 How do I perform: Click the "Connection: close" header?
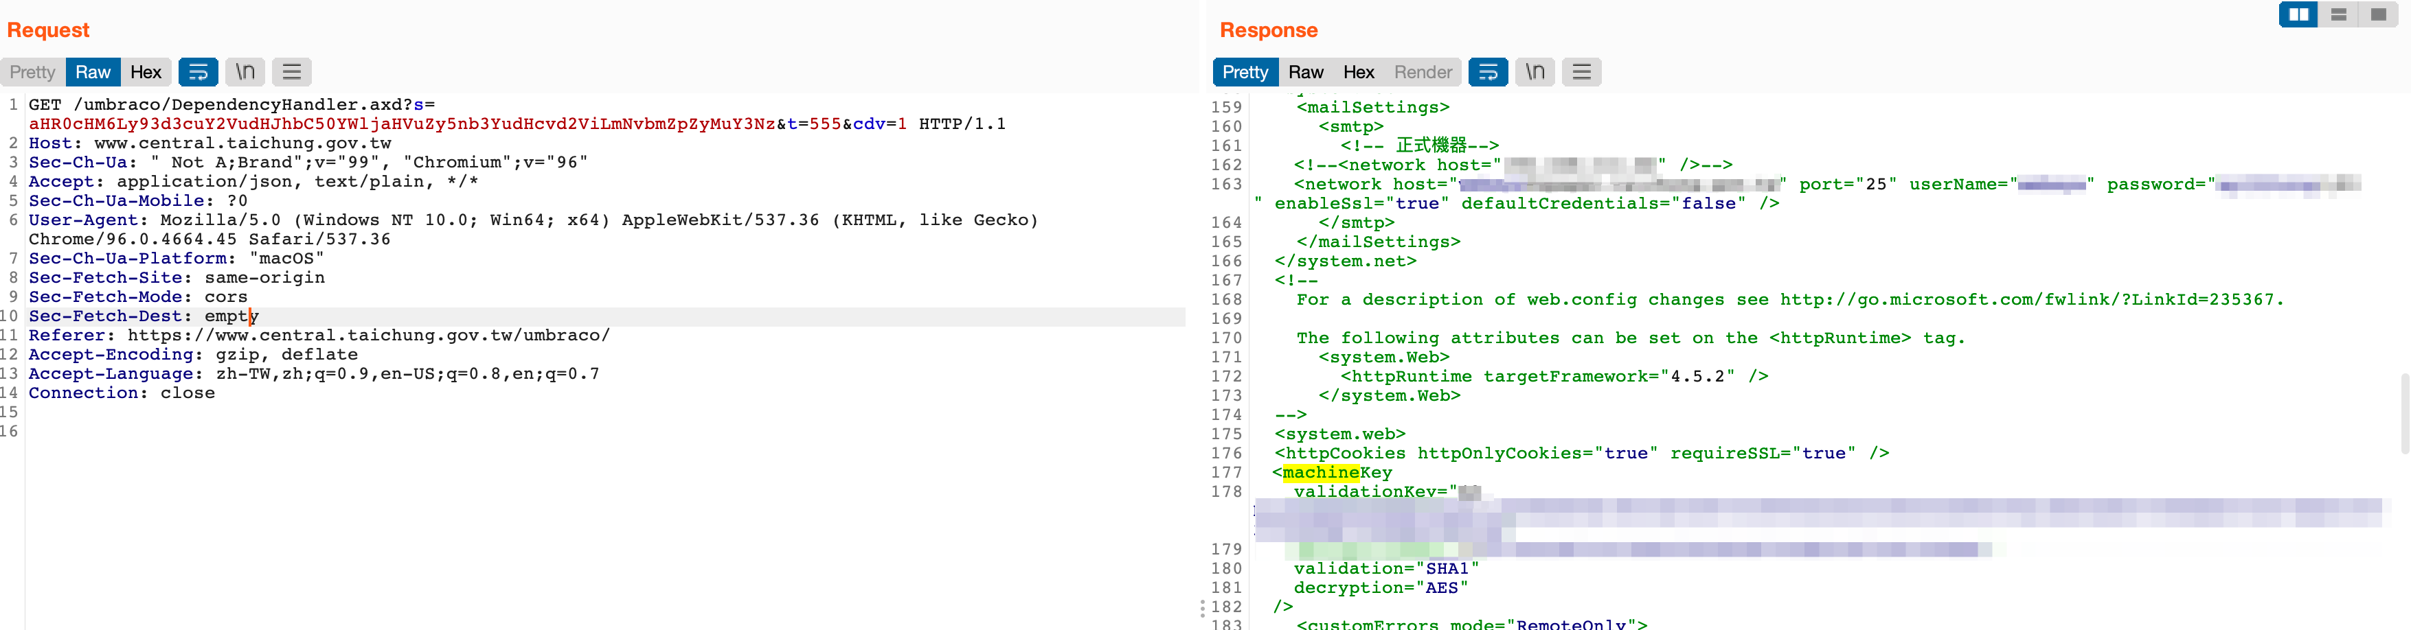[x=122, y=393]
